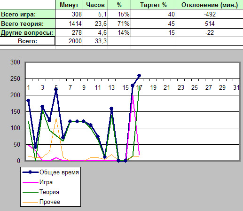The image size is (243, 211).
Task: Select the "Общее время" legend entry
Action: [51, 172]
